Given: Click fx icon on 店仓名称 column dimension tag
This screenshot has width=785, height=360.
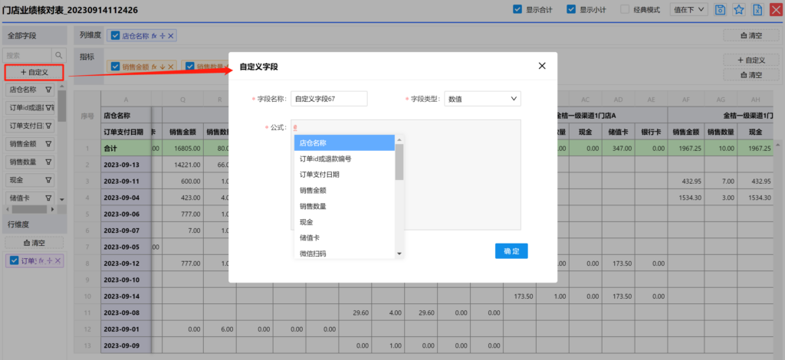Looking at the screenshot, I should point(155,35).
